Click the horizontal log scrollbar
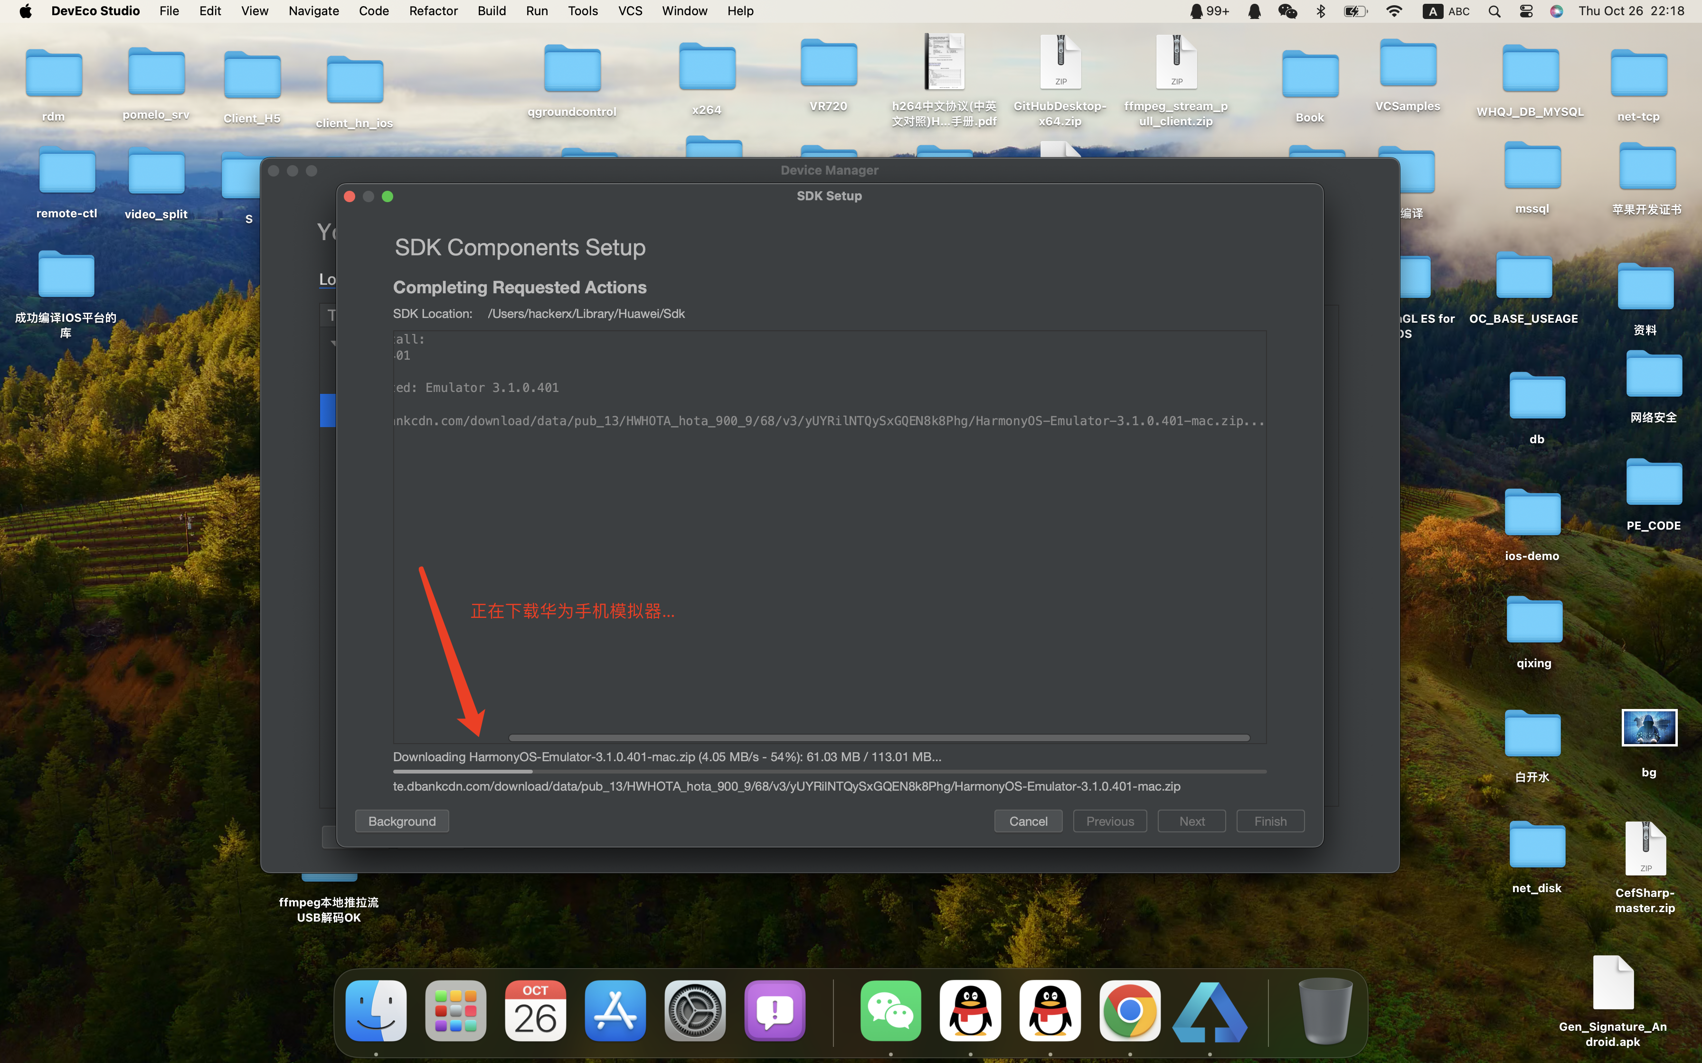The height and width of the screenshot is (1063, 1702). coord(879,737)
